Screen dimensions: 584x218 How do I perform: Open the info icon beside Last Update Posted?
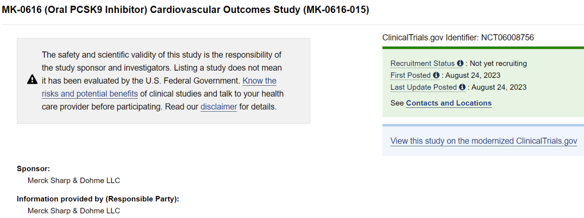point(462,87)
